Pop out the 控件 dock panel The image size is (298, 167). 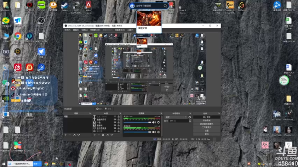[219, 114]
